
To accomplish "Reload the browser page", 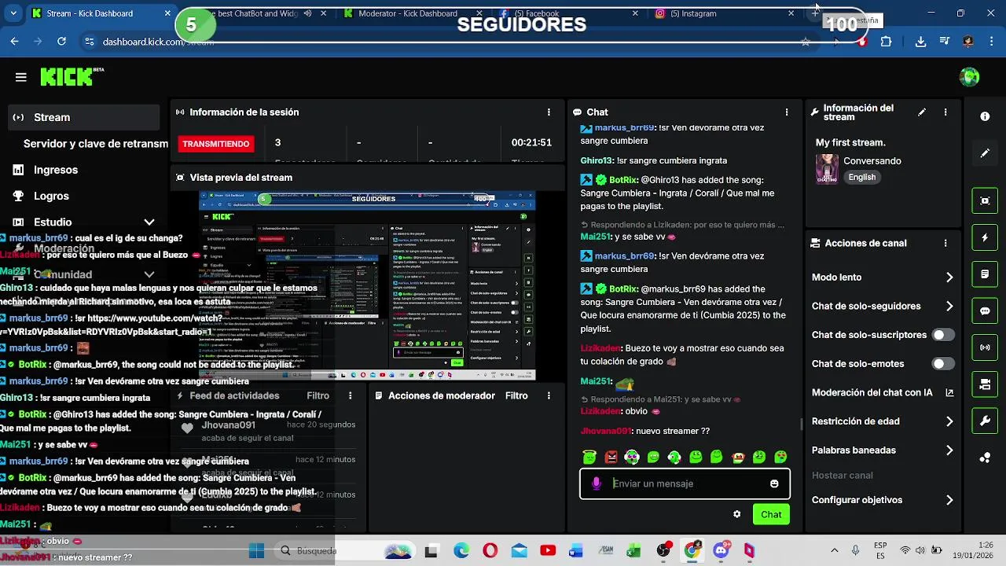I will 61,42.
